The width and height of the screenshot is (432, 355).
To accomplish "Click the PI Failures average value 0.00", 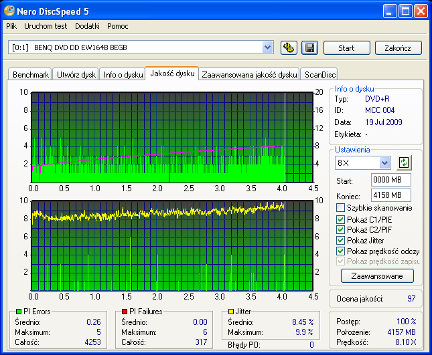I will [x=200, y=322].
